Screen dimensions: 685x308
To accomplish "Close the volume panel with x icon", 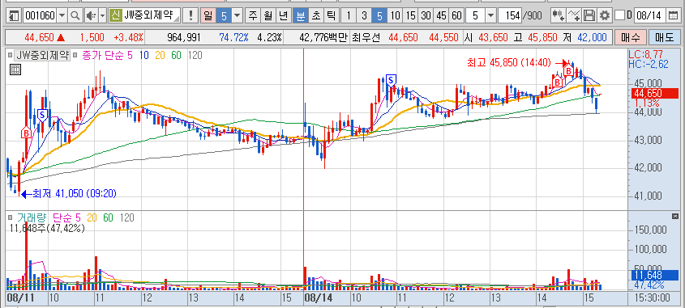I will click(x=674, y=217).
